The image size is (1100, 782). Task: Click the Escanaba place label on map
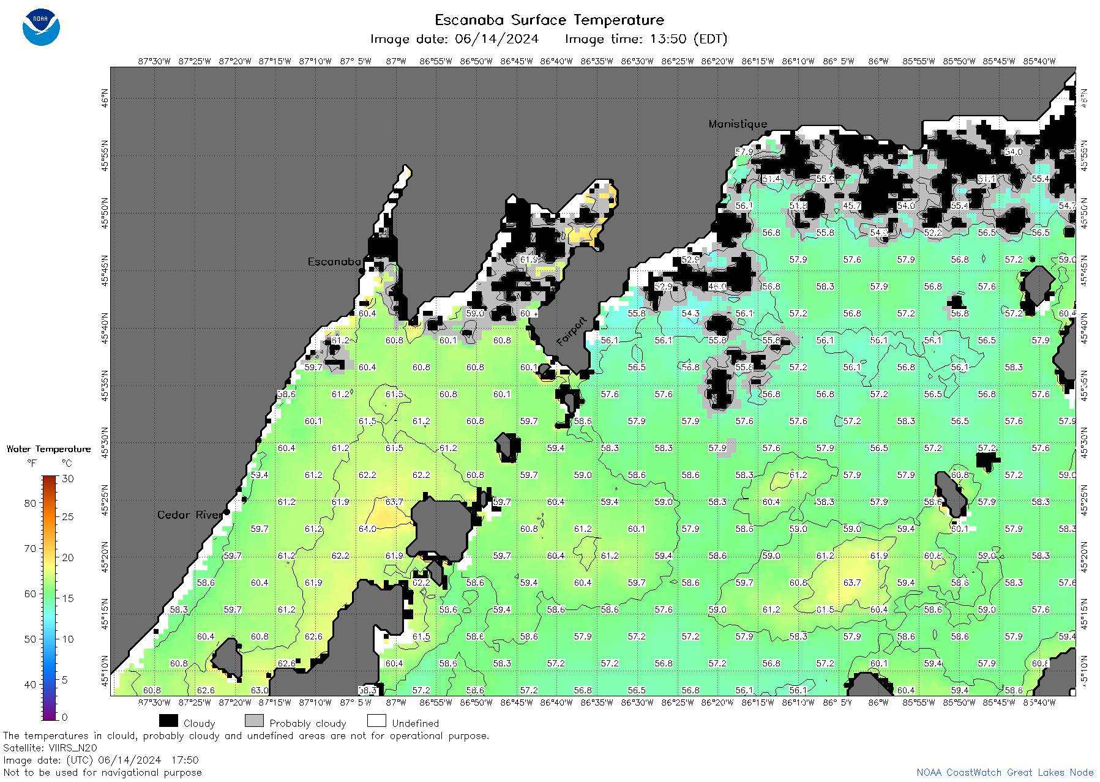[x=334, y=261]
